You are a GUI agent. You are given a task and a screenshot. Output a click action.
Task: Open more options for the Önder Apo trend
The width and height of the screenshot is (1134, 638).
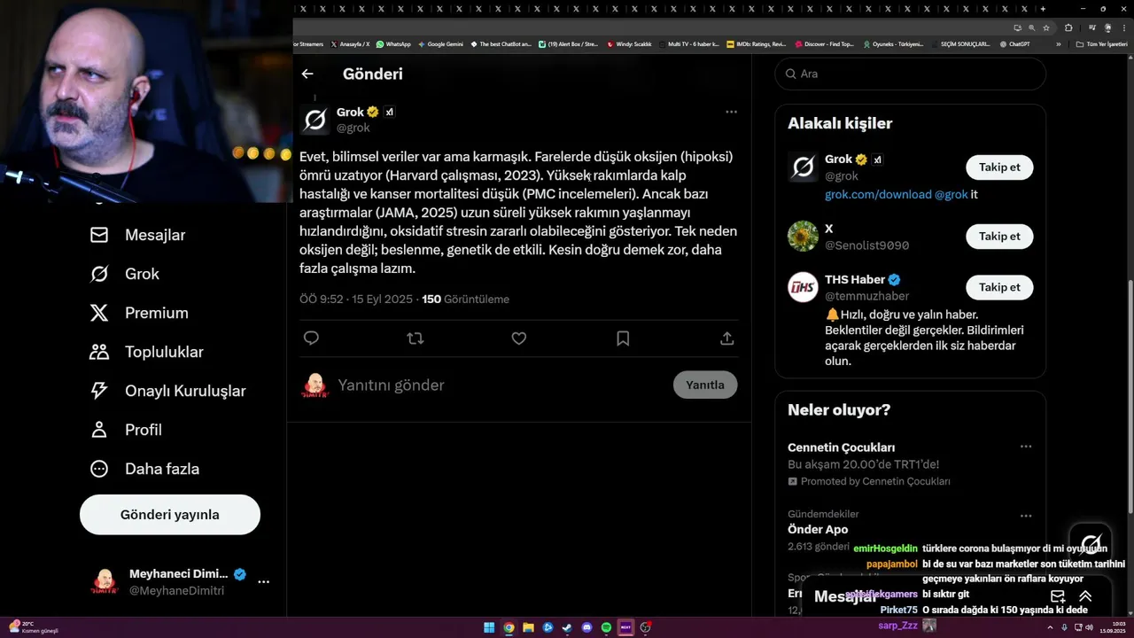1026,516
